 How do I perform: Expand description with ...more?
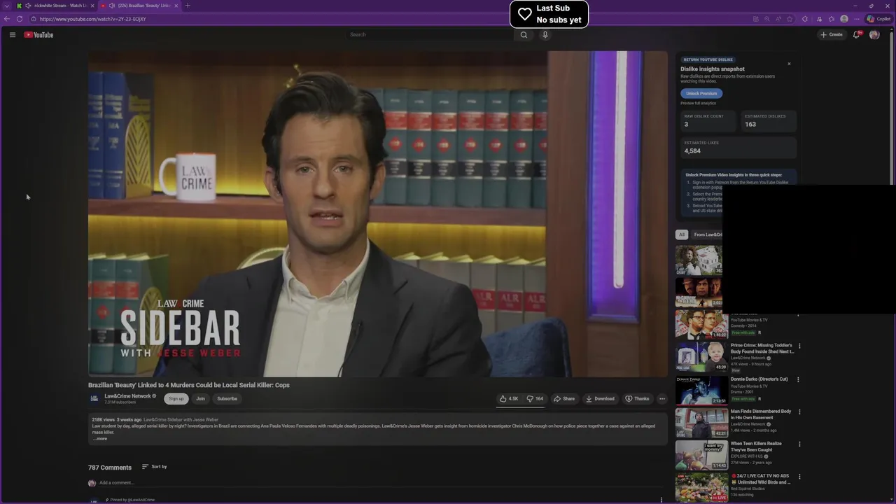(101, 439)
